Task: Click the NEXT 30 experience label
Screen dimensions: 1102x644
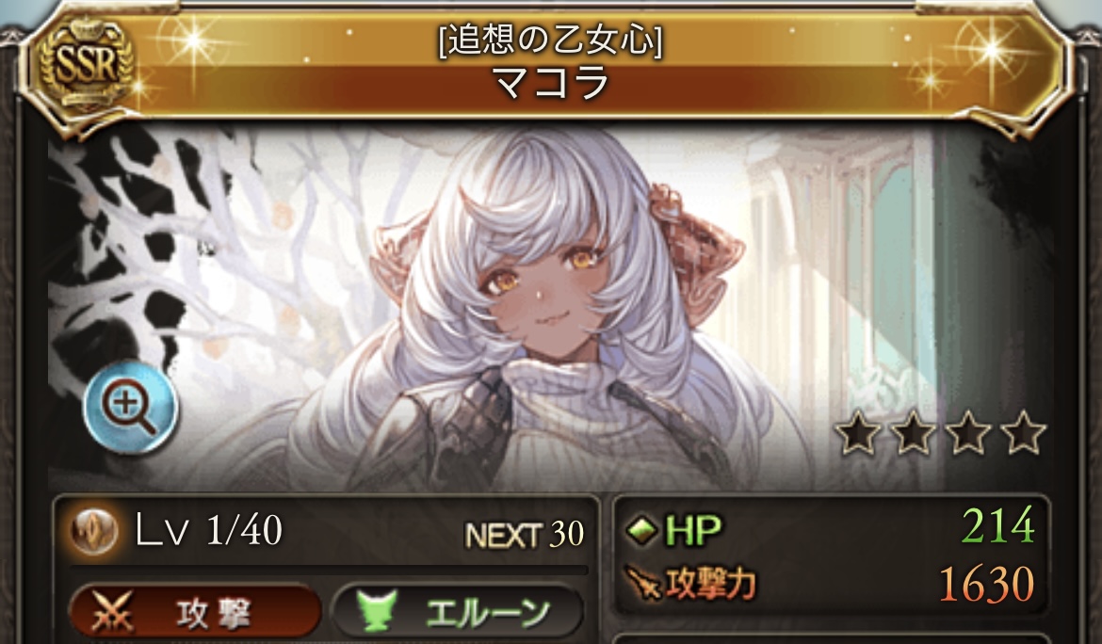Action: pyautogui.click(x=525, y=535)
